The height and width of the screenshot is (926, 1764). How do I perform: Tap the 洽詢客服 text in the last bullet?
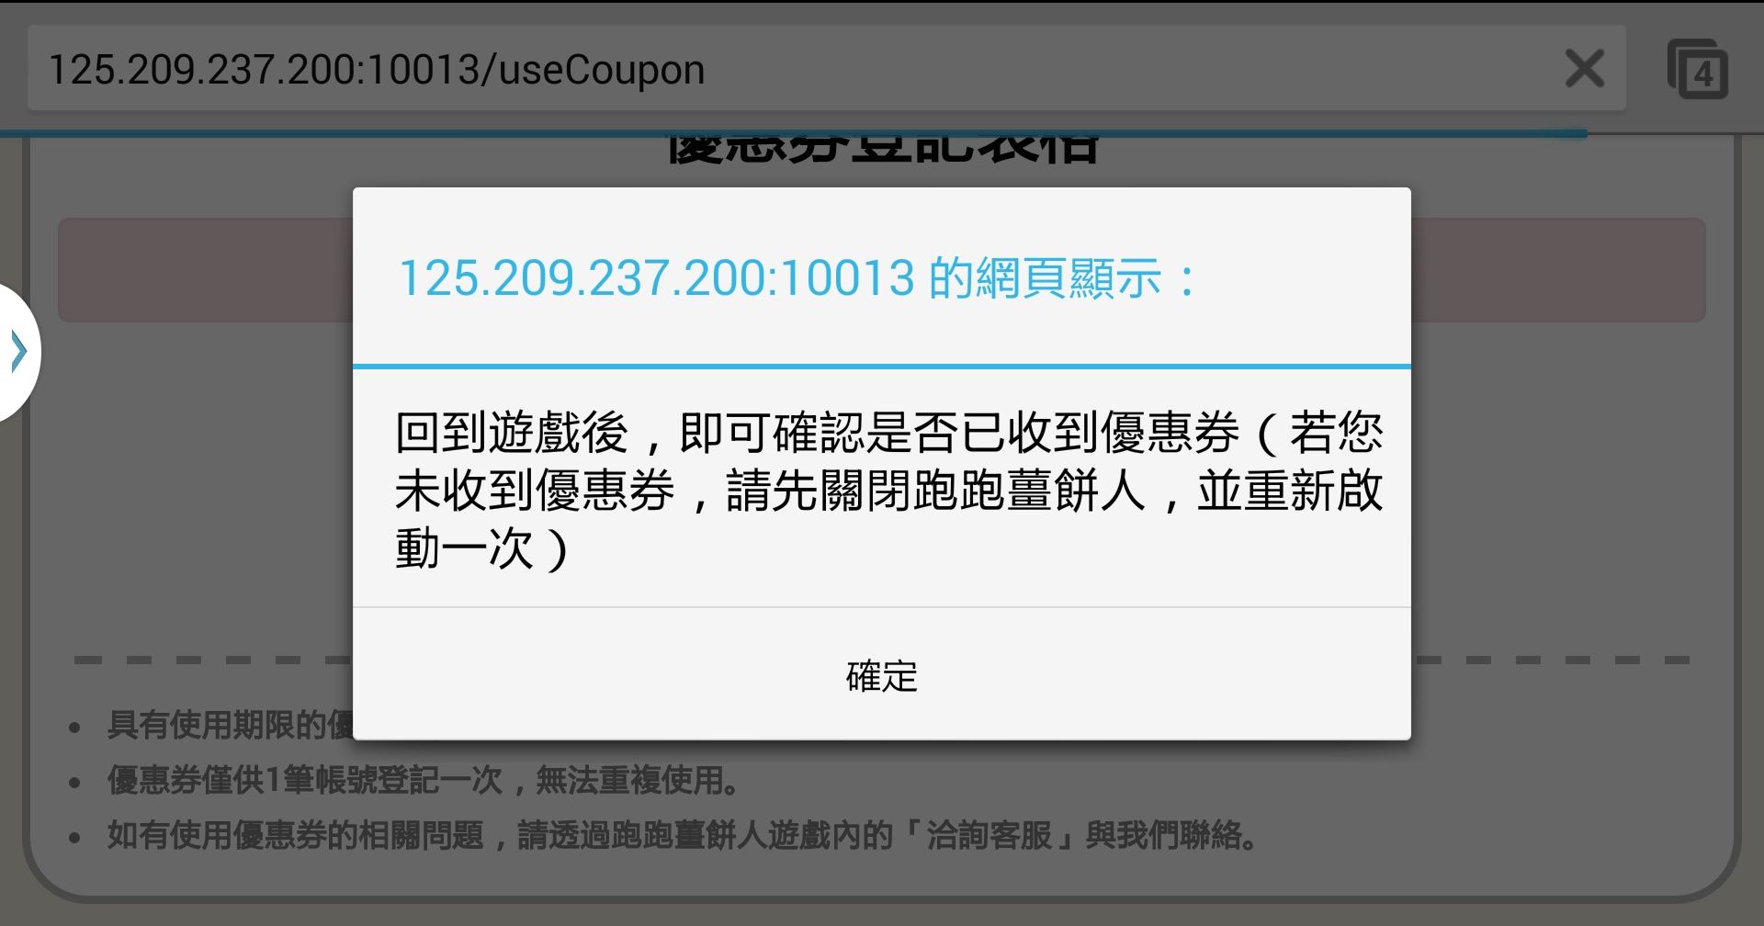pyautogui.click(x=989, y=835)
